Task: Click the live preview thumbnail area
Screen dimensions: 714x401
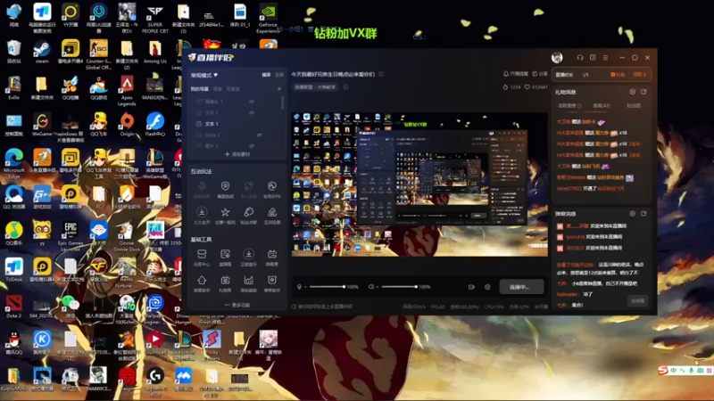Action: (x=419, y=184)
